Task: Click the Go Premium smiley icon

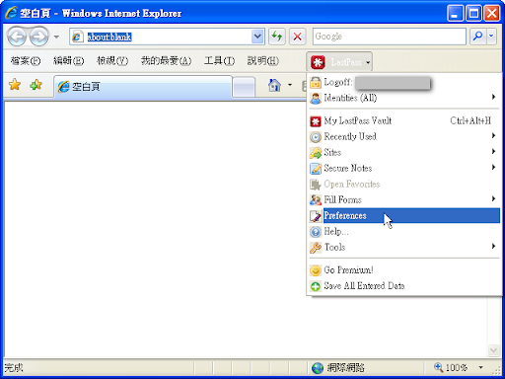Action: click(316, 270)
